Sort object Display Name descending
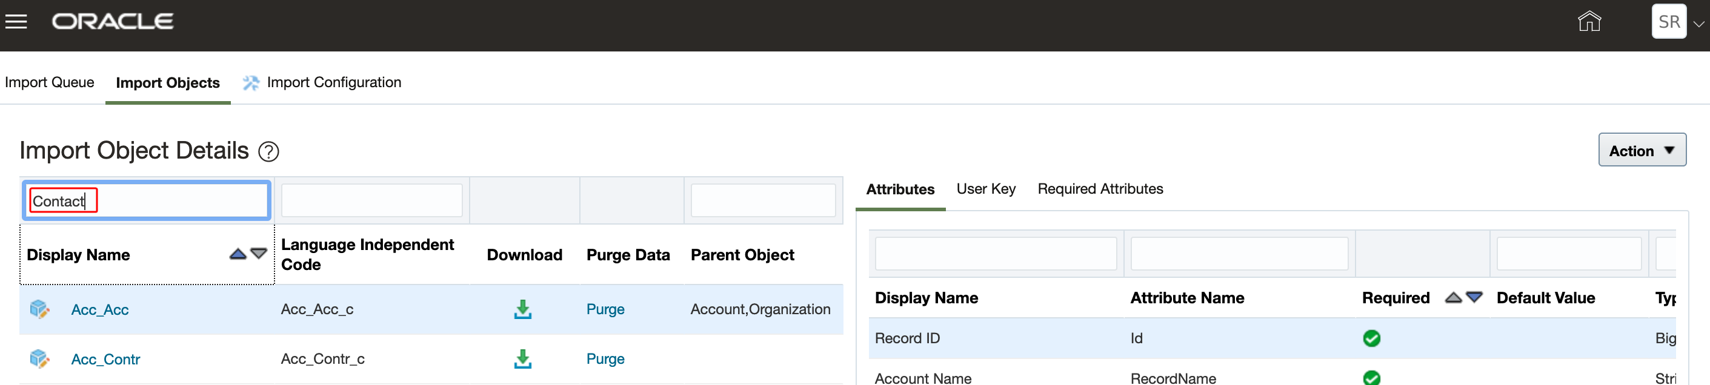1710x385 pixels. 259,254
